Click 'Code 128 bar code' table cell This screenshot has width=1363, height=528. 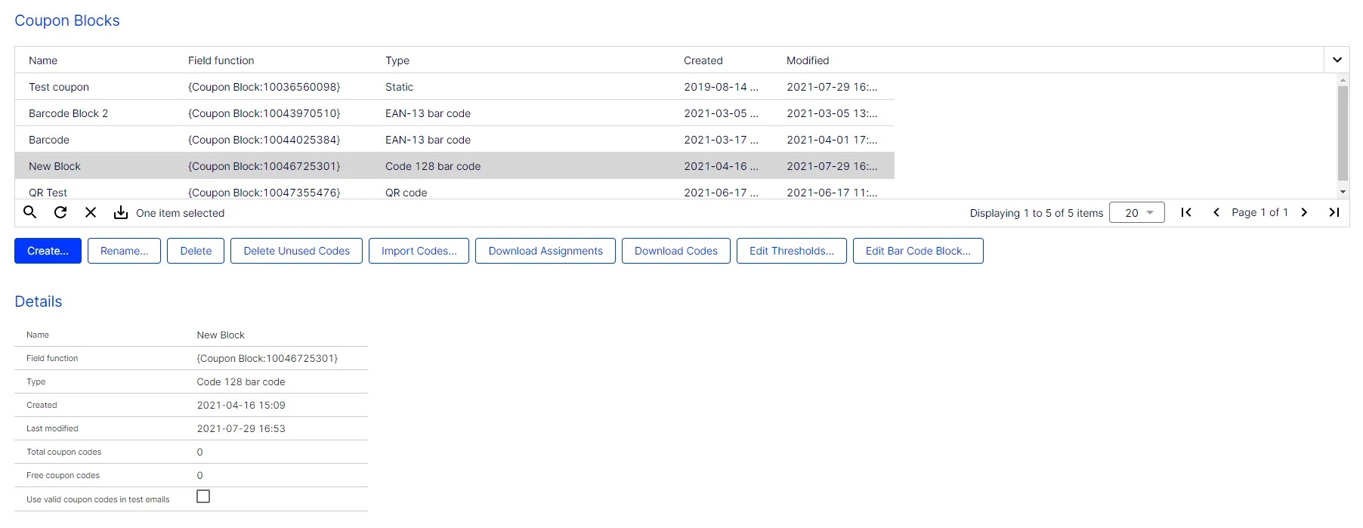pyautogui.click(x=433, y=166)
